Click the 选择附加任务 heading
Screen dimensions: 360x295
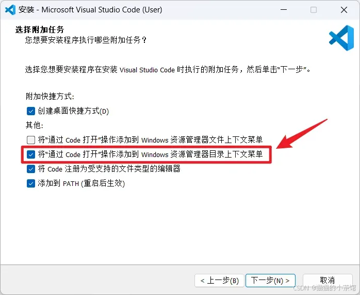pos(40,29)
